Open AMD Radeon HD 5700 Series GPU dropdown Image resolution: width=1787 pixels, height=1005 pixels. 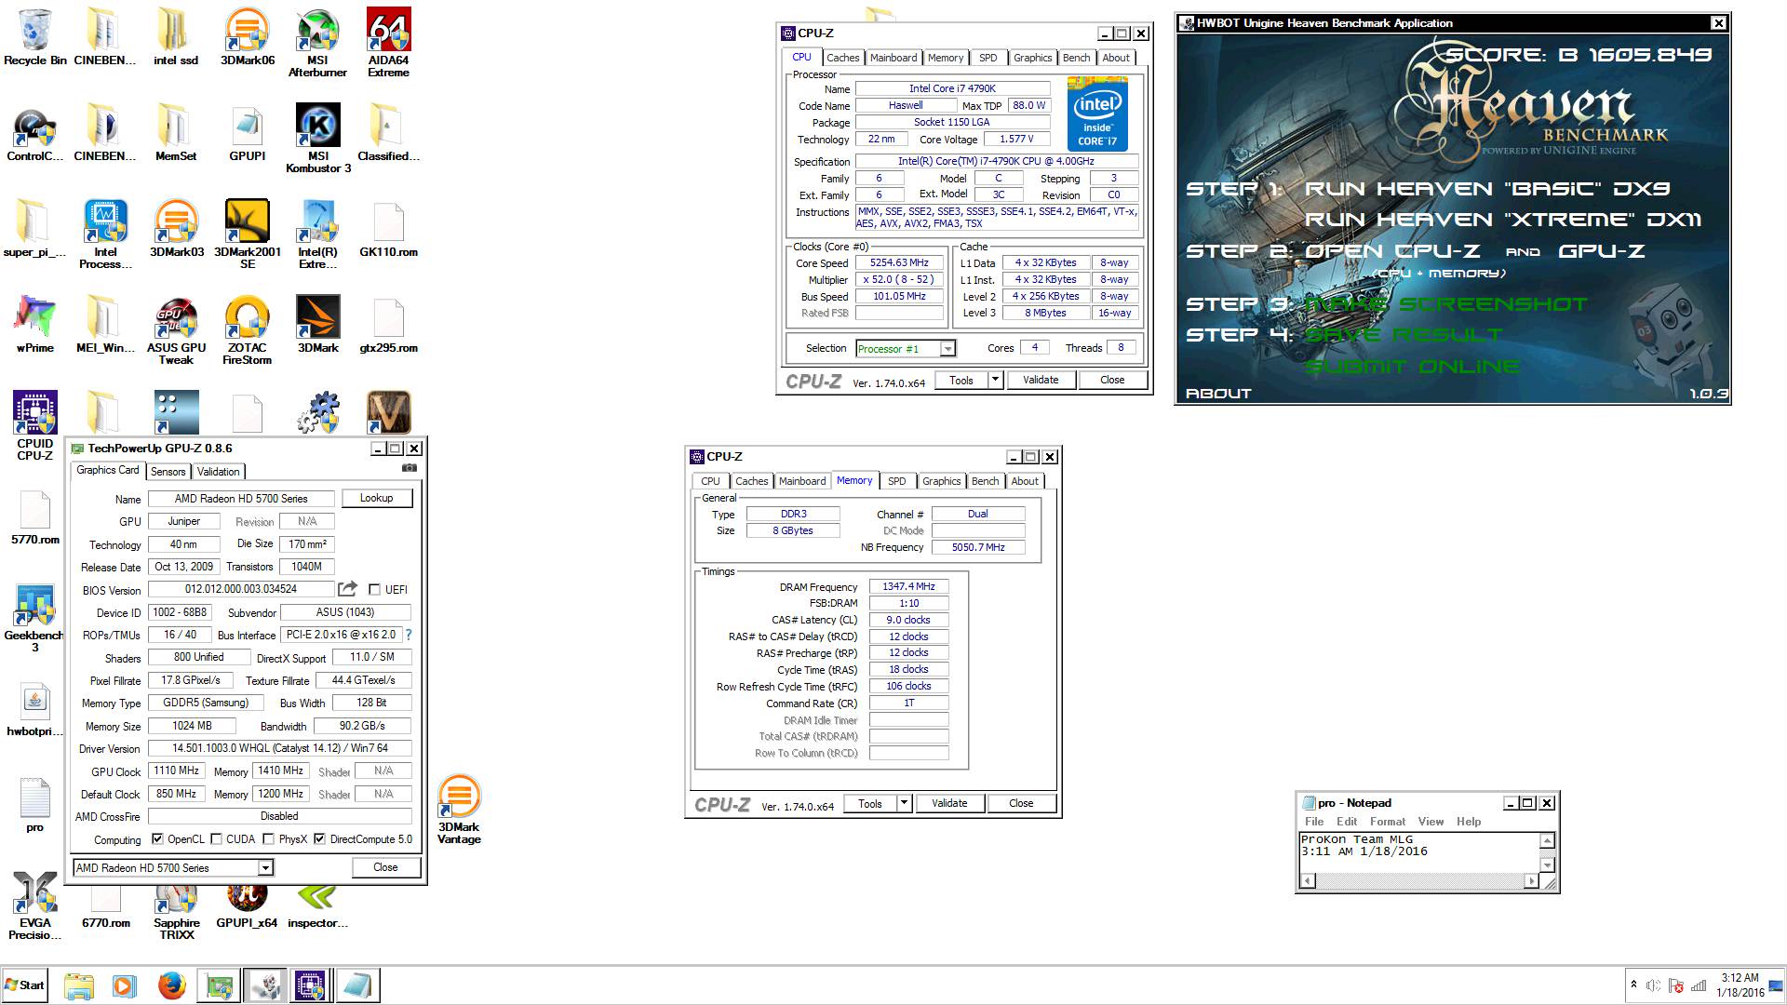[x=265, y=868]
